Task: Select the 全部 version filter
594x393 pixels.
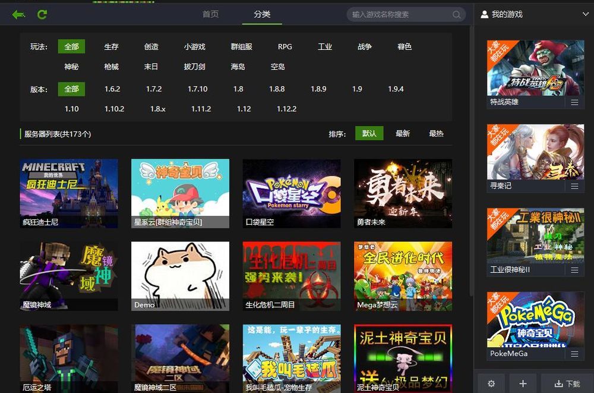Action: pyautogui.click(x=71, y=89)
